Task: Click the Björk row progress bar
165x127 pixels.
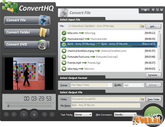Action: click(111, 46)
